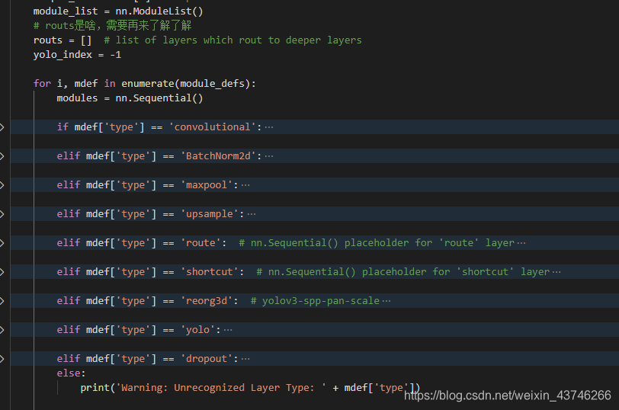
Task: Click the 'for' keyword of the loop
Action: click(42, 84)
